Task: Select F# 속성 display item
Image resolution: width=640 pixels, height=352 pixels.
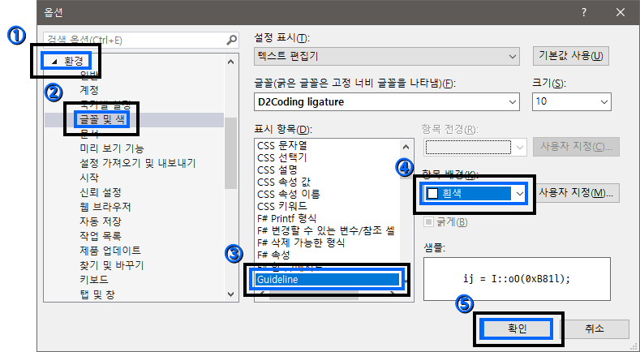Action: [273, 255]
